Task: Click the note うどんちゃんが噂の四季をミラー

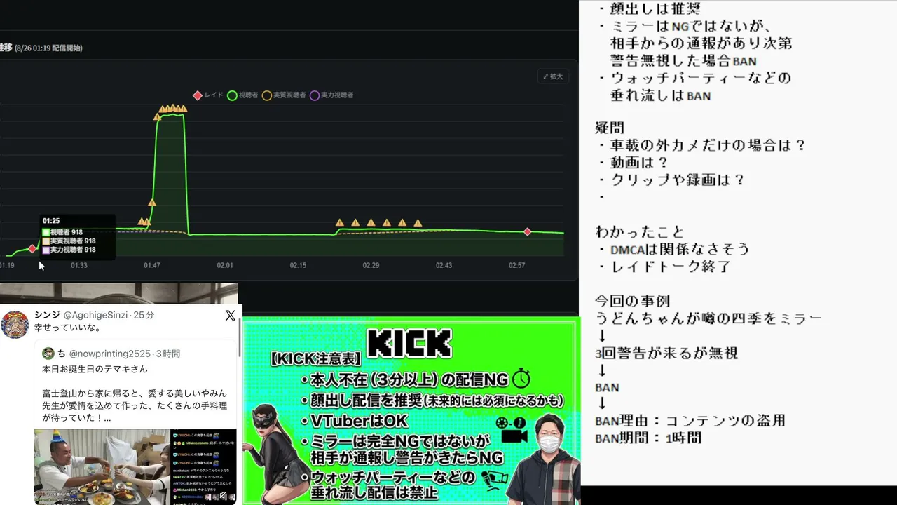Action: [x=708, y=318]
